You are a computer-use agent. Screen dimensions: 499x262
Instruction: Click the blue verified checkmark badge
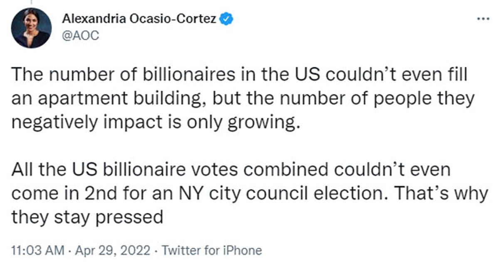(x=227, y=18)
